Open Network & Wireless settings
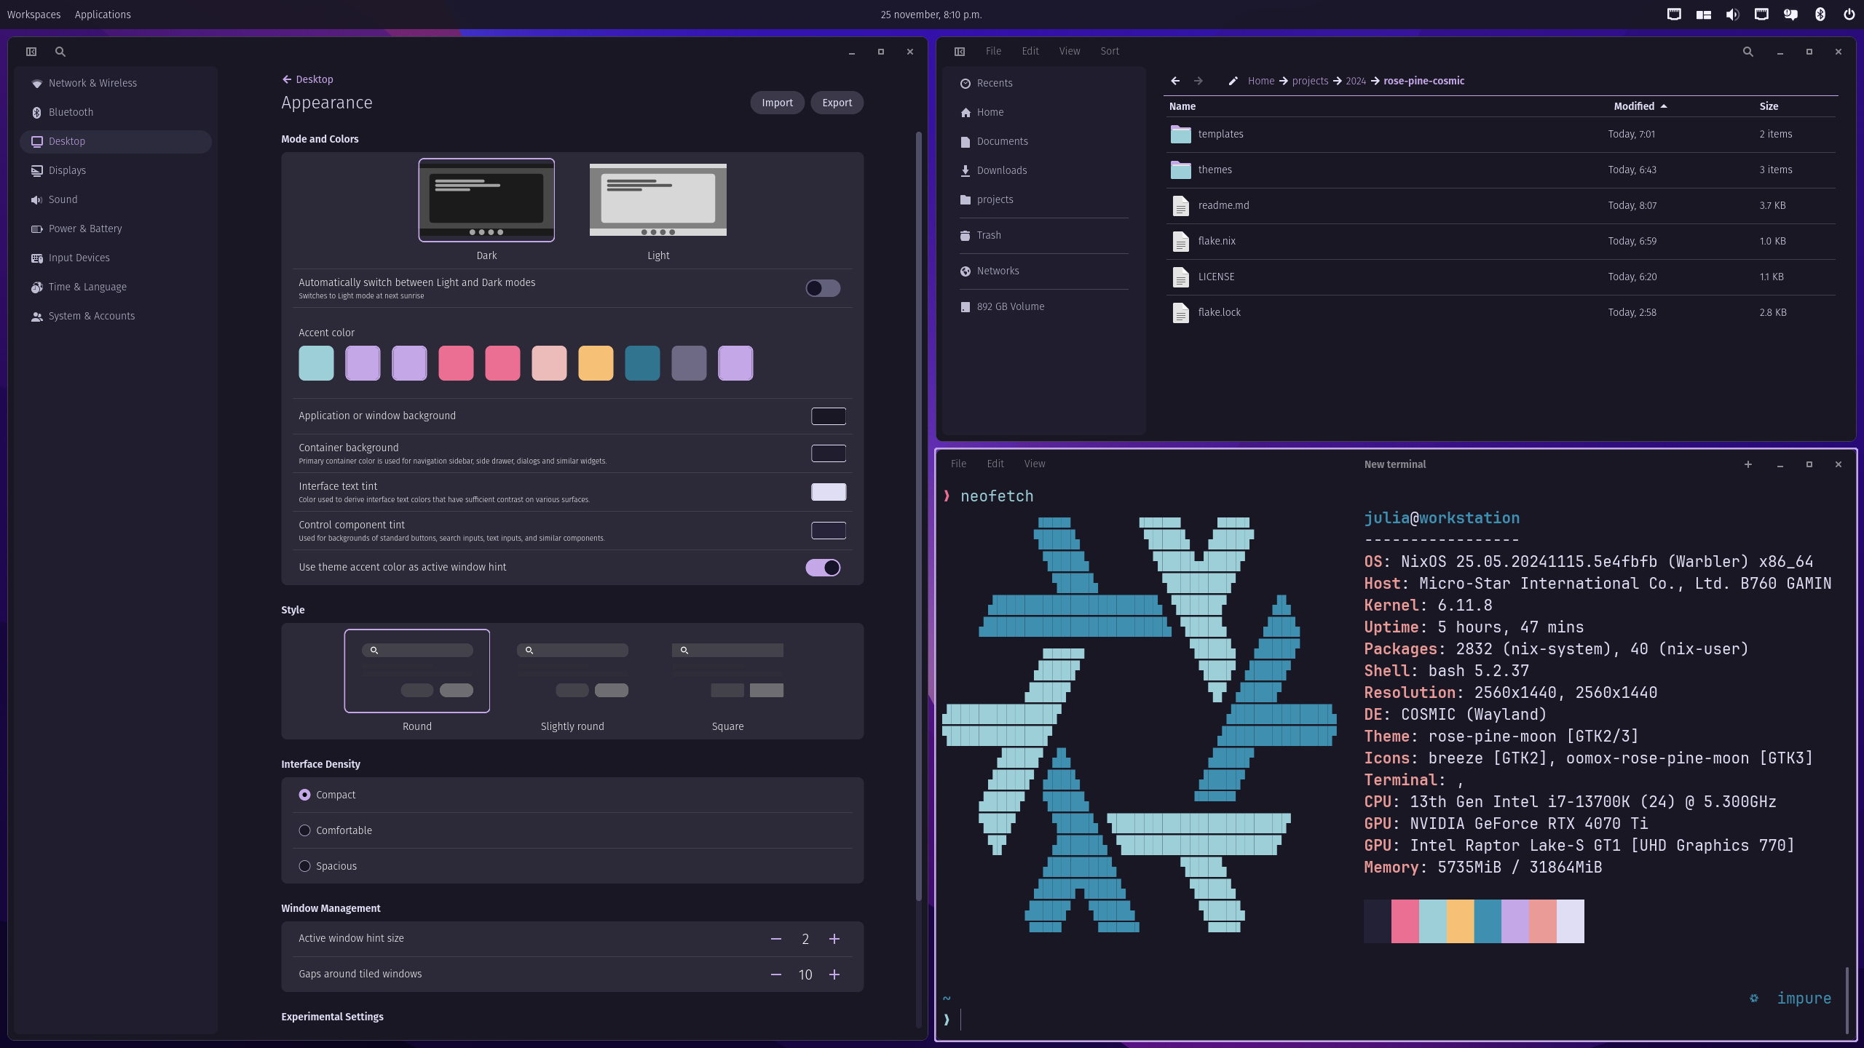Image resolution: width=1864 pixels, height=1048 pixels. (116, 83)
